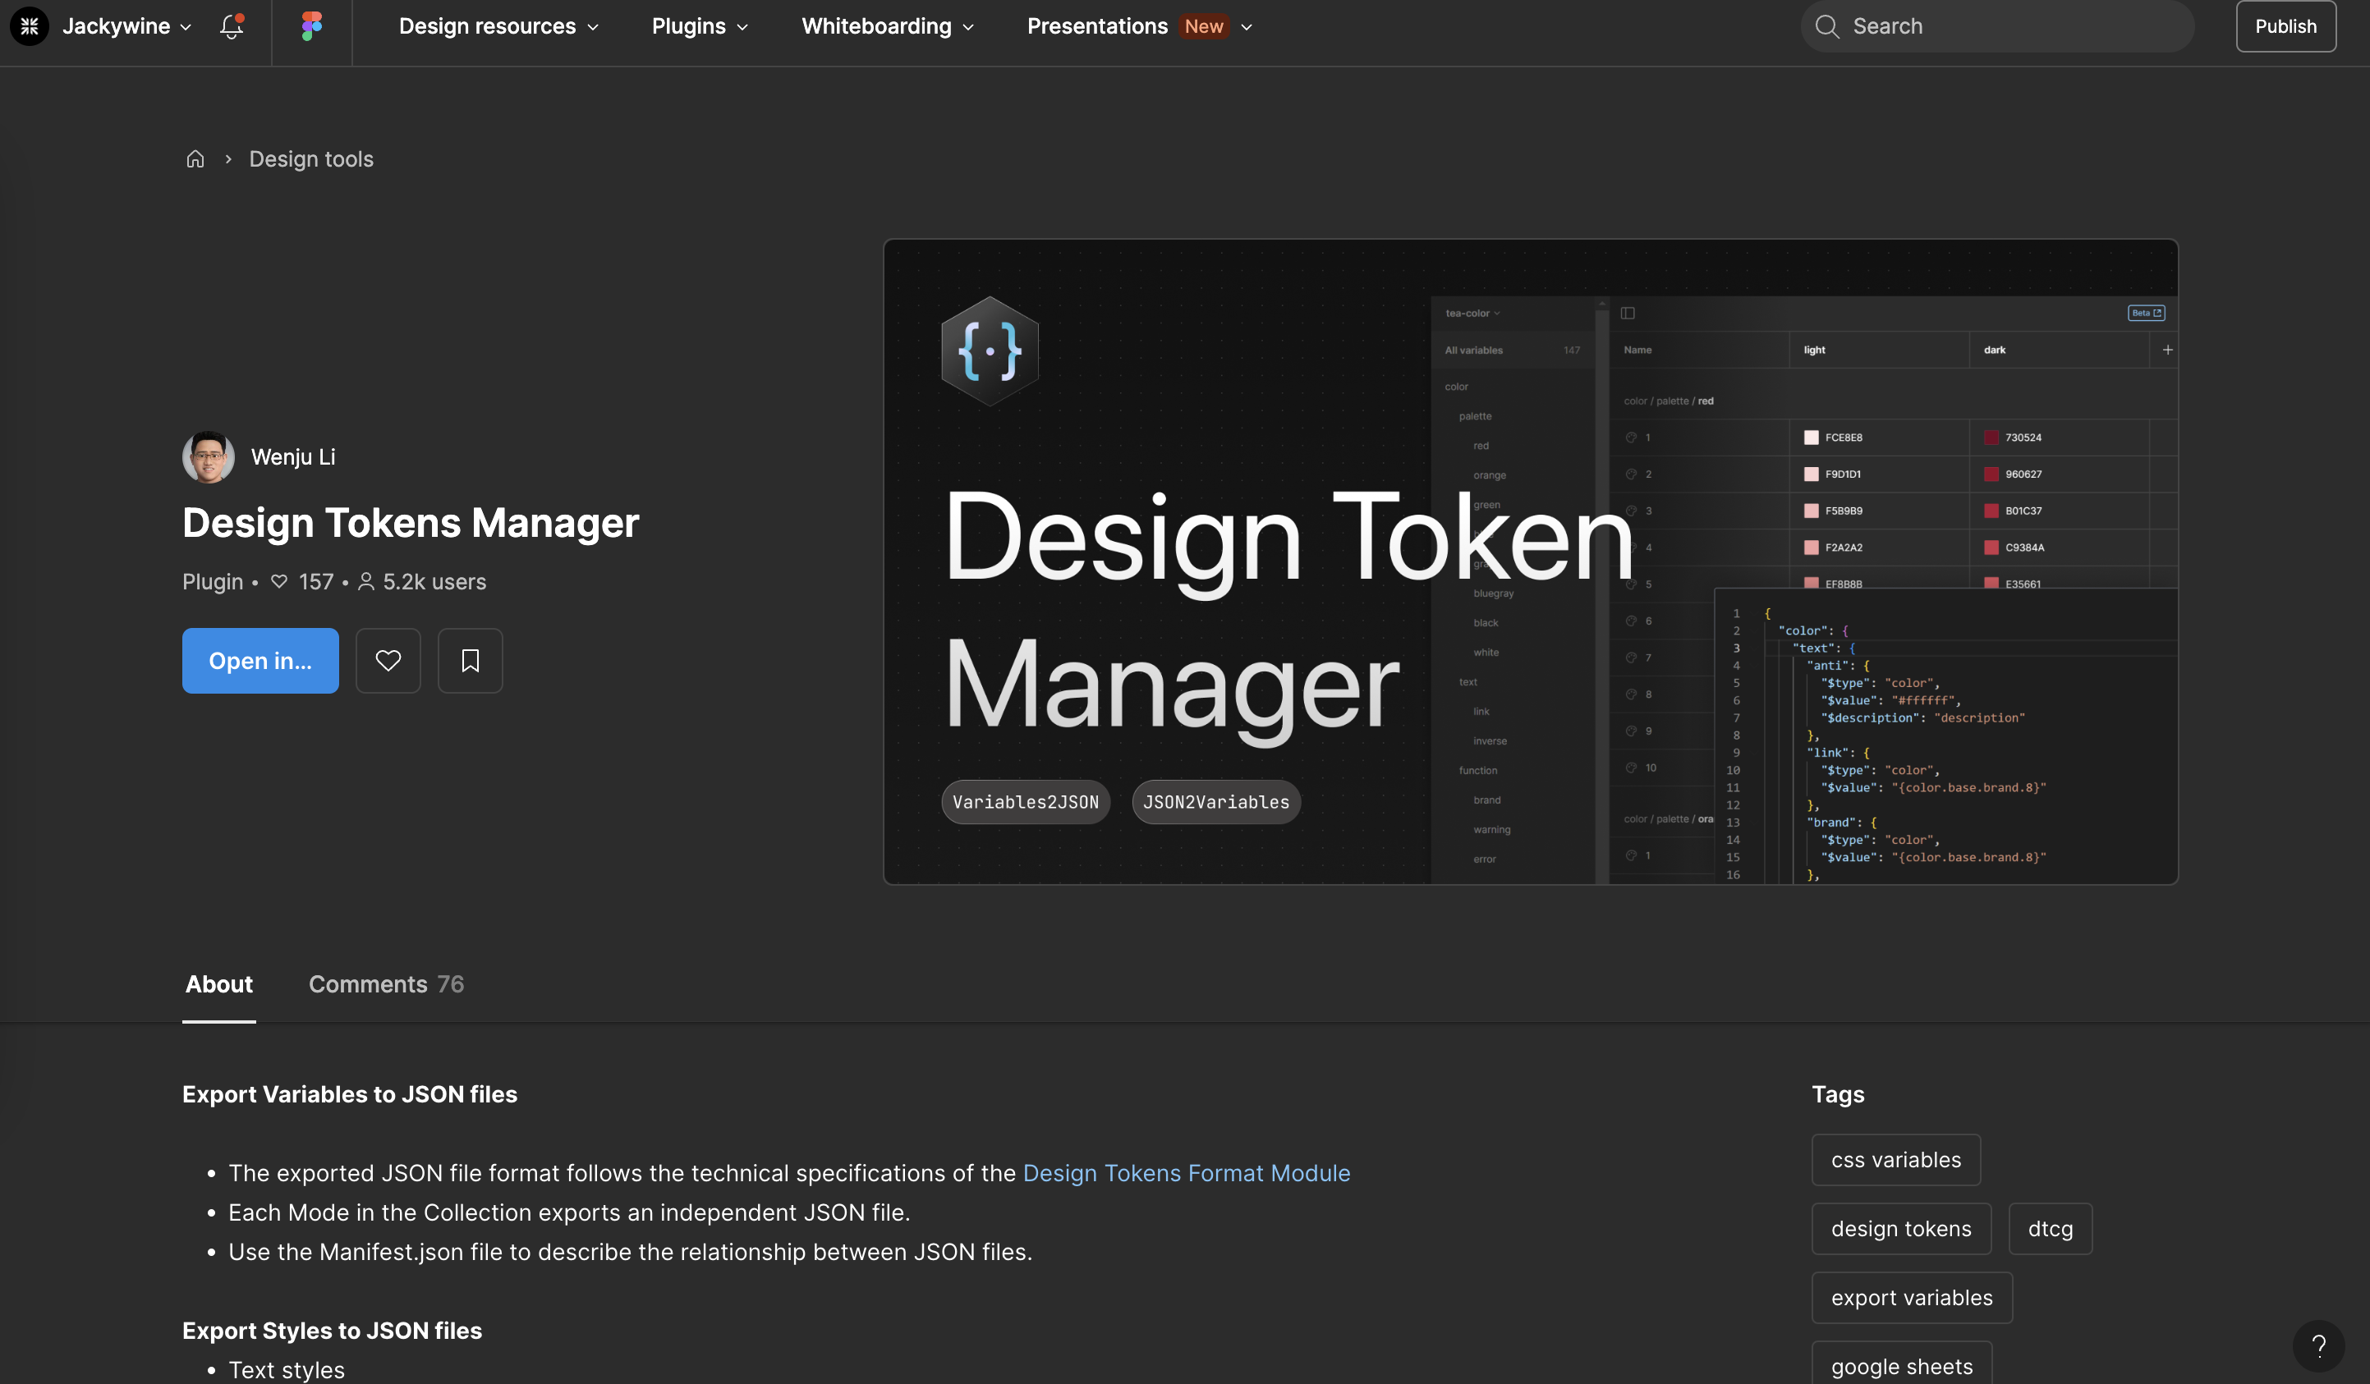Viewport: 2370px width, 1384px height.
Task: Switch to the About tab
Action: click(x=219, y=984)
